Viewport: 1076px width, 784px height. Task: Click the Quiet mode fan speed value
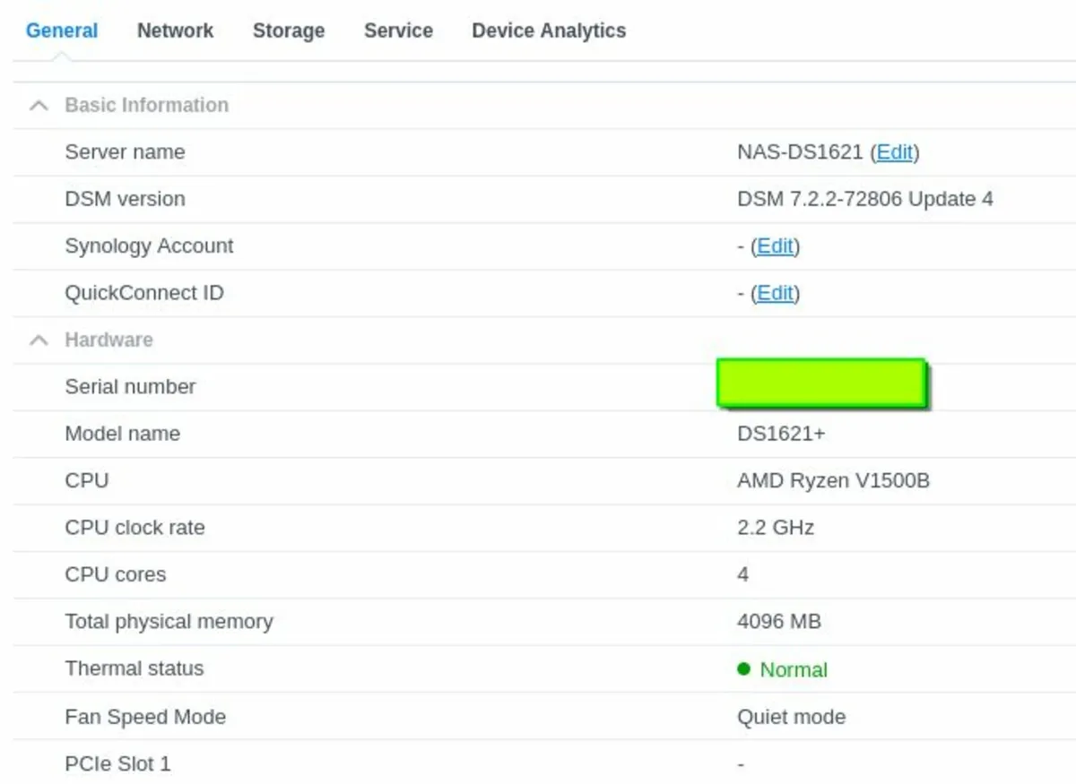coord(791,718)
